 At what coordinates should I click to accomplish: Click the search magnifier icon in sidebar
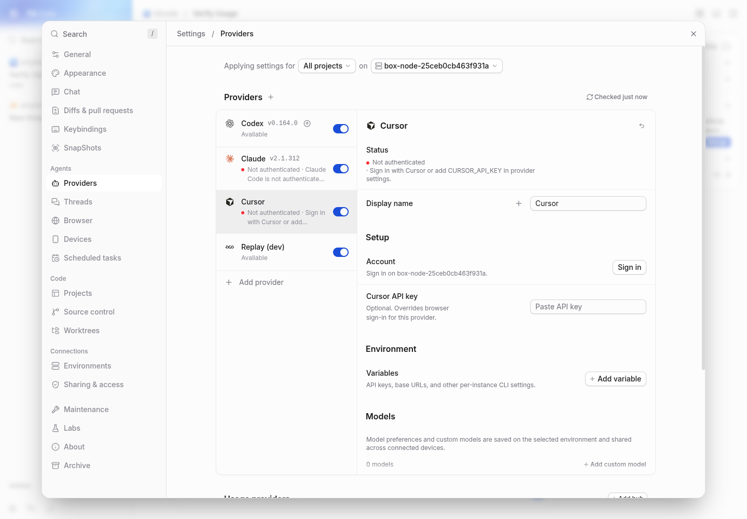pyautogui.click(x=54, y=34)
